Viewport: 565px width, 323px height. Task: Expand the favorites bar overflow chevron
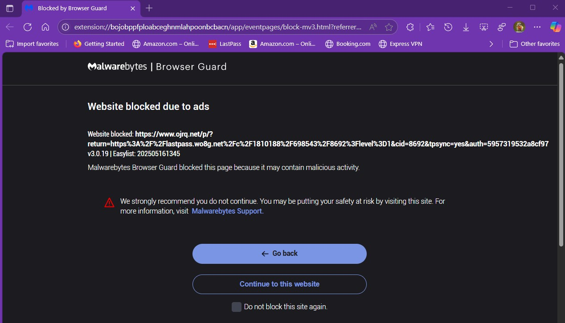tap(491, 44)
